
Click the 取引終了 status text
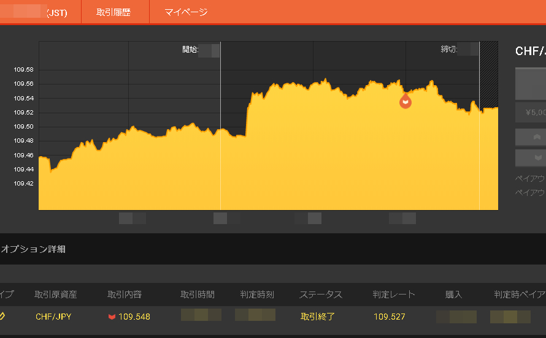click(x=318, y=317)
